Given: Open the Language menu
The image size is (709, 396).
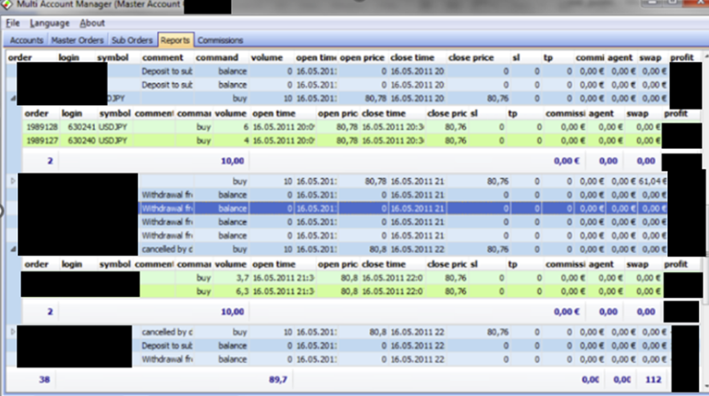Looking at the screenshot, I should coord(48,23).
